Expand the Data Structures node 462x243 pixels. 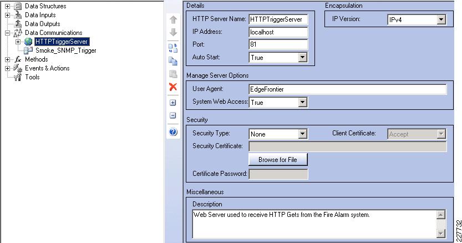click(x=7, y=6)
